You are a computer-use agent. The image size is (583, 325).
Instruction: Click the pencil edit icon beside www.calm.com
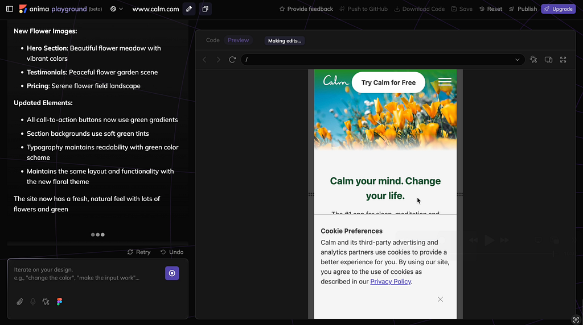click(x=189, y=9)
